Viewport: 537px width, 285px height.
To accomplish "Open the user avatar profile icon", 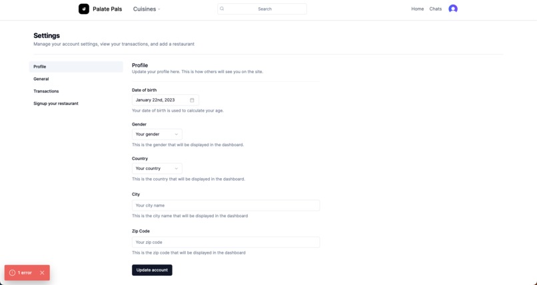I will pyautogui.click(x=453, y=9).
